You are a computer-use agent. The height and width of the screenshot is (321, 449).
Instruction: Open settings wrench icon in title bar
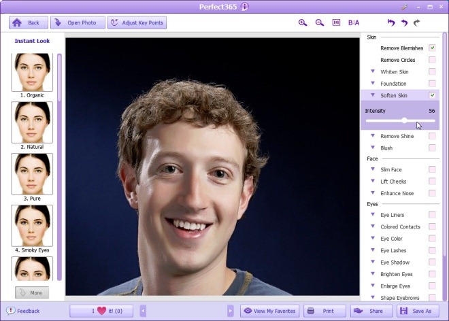point(404,7)
